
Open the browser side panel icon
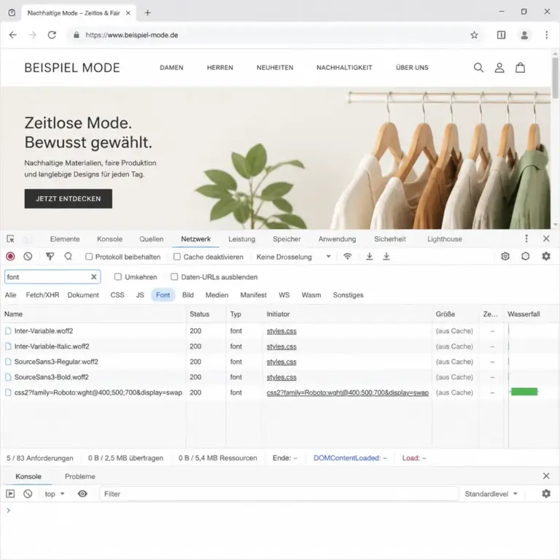point(501,35)
